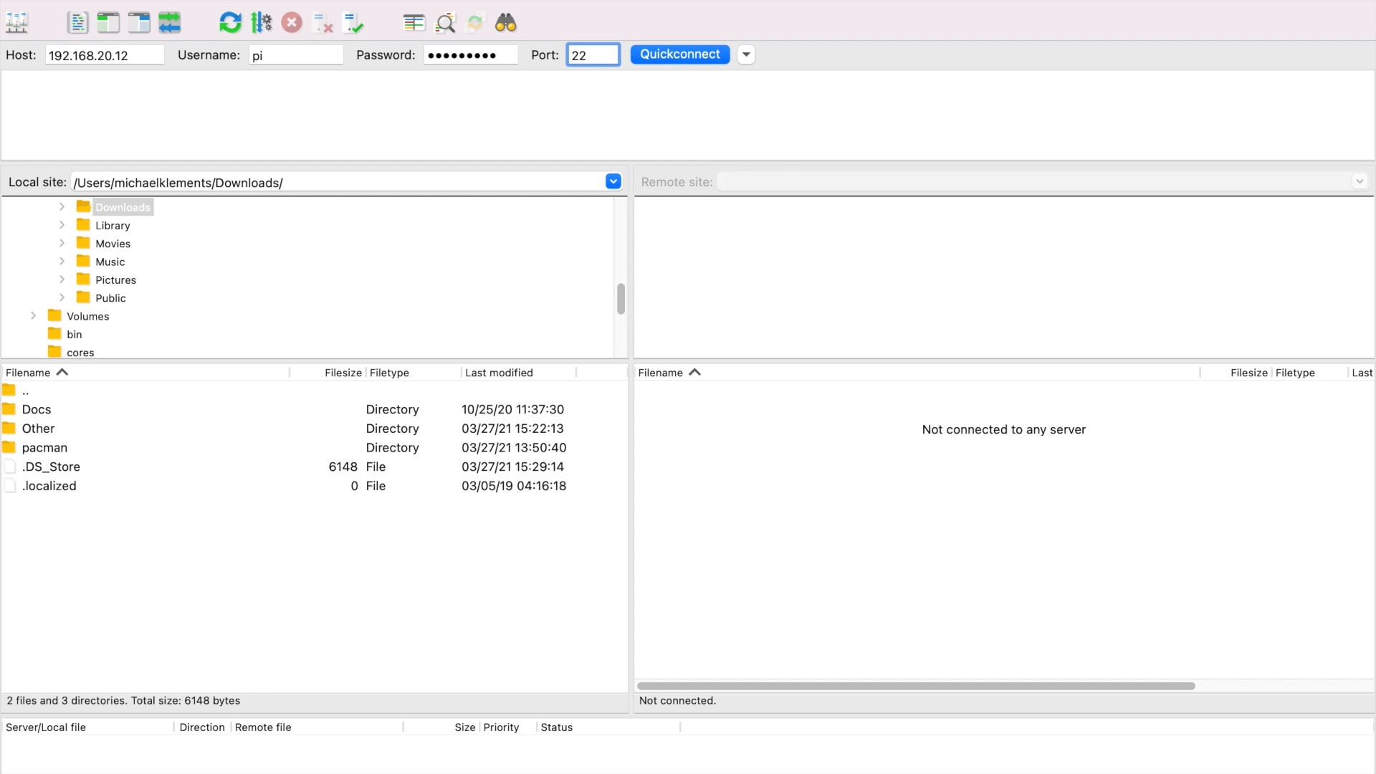Open the Site Manager icon
1376x774 pixels.
click(x=16, y=23)
